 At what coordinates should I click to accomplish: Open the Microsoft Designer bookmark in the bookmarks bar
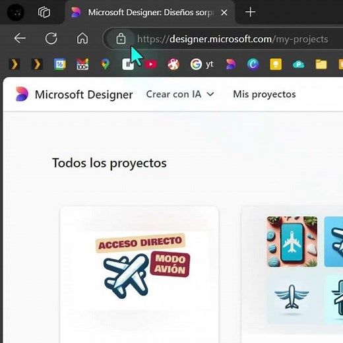click(x=230, y=64)
